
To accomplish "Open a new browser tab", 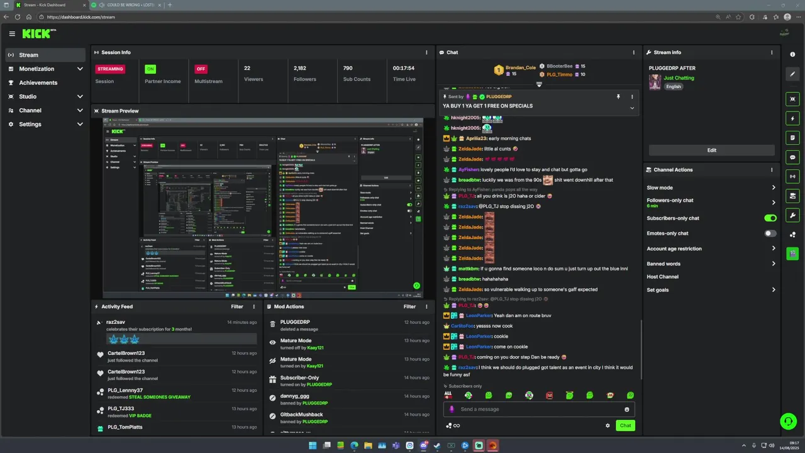I will (x=169, y=5).
